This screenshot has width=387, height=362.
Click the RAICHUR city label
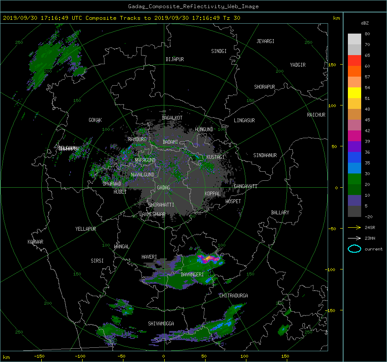pyautogui.click(x=316, y=115)
